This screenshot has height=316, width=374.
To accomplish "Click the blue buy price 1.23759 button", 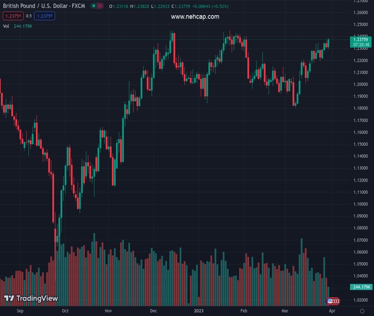I will 45,16.
